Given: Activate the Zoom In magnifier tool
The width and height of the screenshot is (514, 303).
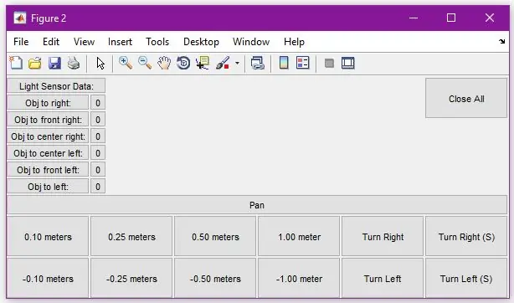Looking at the screenshot, I should (x=126, y=63).
